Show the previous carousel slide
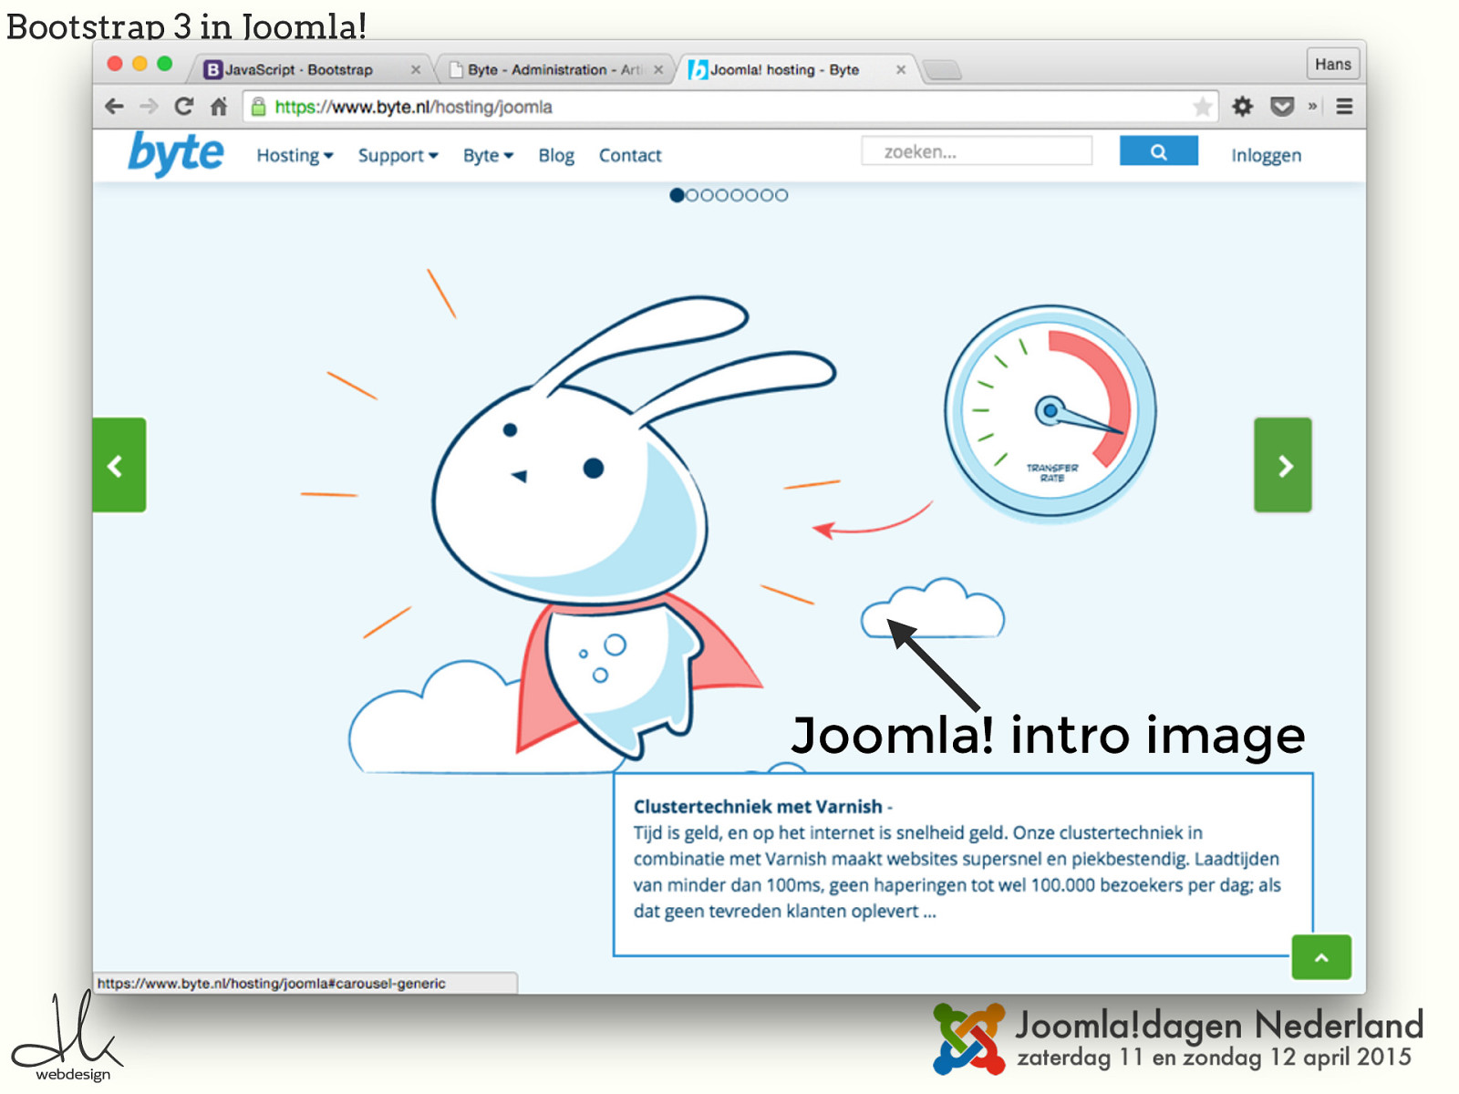1459x1094 pixels. tap(119, 465)
